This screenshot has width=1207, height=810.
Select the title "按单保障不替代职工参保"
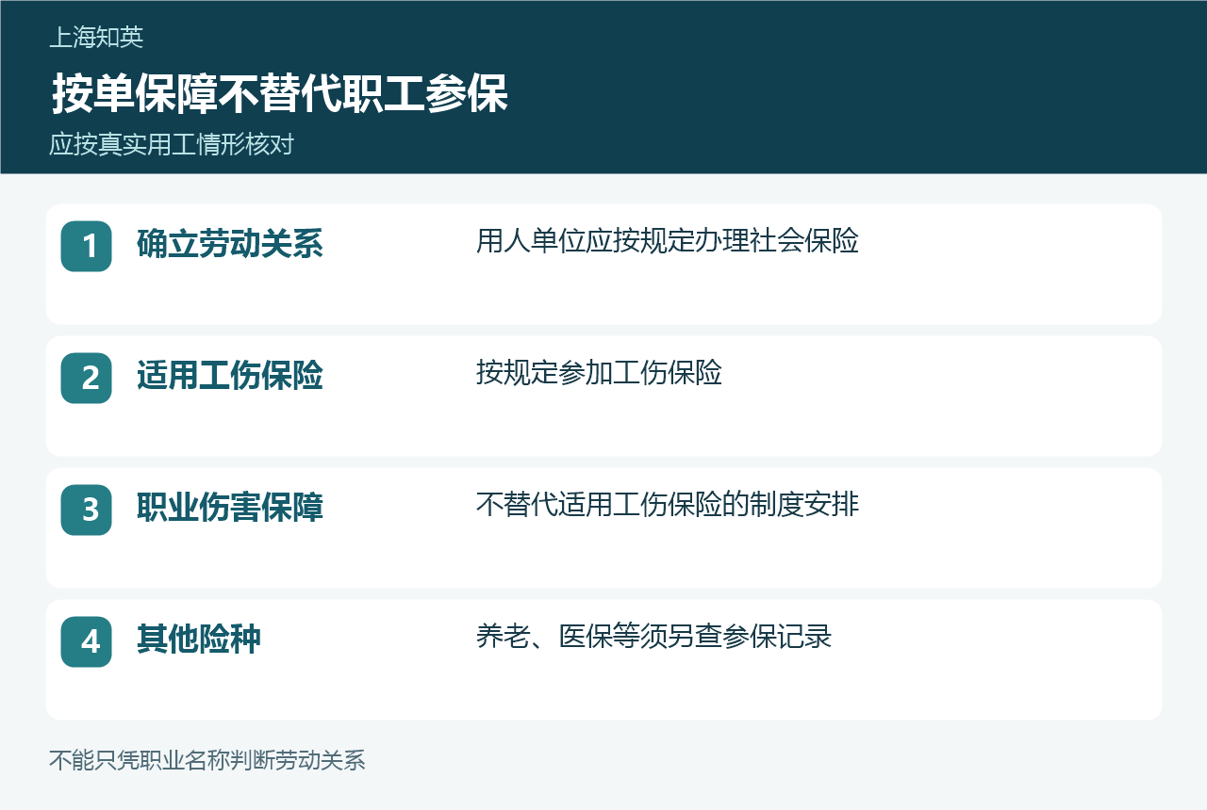pos(280,93)
